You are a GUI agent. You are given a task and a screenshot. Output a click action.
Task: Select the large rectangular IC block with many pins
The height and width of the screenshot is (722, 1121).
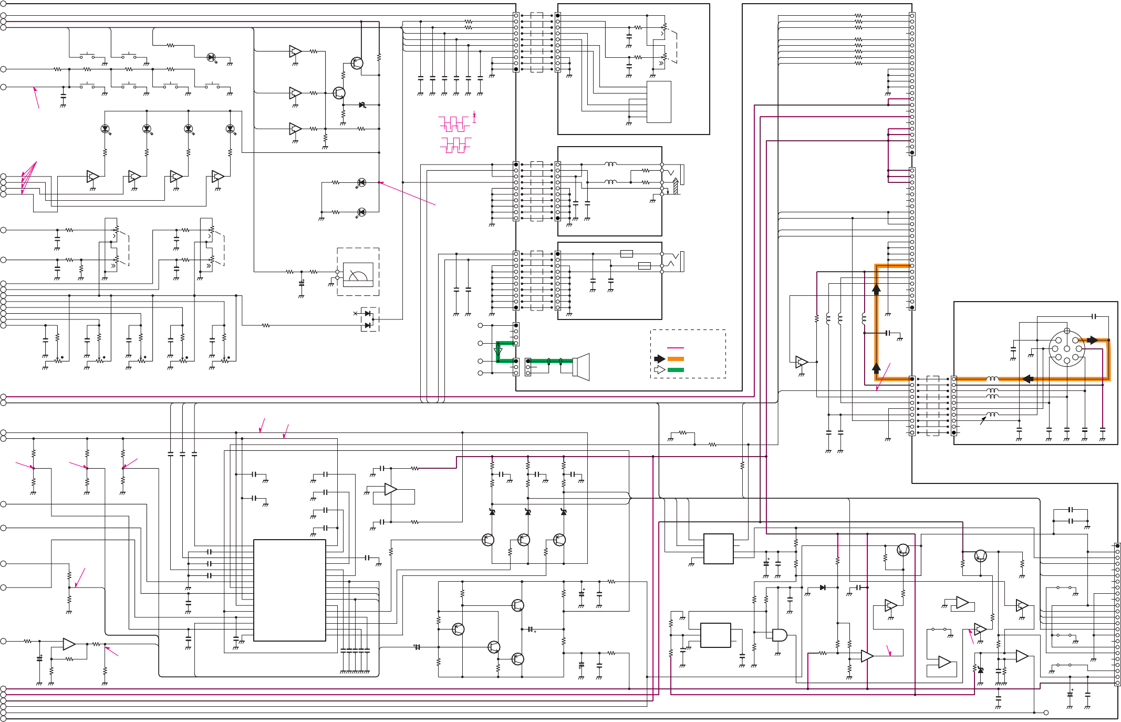tap(289, 590)
